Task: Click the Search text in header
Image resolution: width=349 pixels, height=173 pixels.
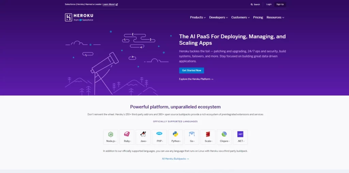Action: point(257,4)
